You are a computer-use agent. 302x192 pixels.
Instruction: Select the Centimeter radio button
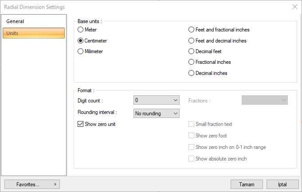(80, 41)
